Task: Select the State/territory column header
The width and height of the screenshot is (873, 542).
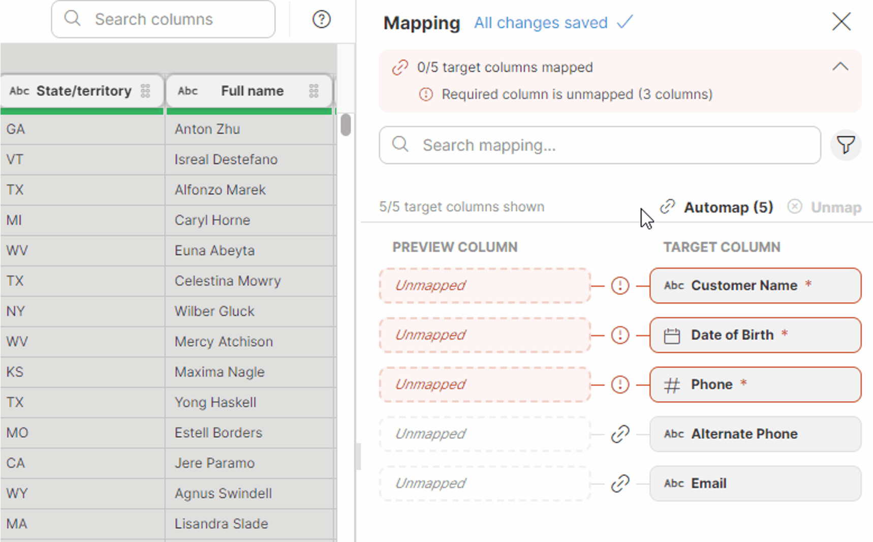Action: 82,91
